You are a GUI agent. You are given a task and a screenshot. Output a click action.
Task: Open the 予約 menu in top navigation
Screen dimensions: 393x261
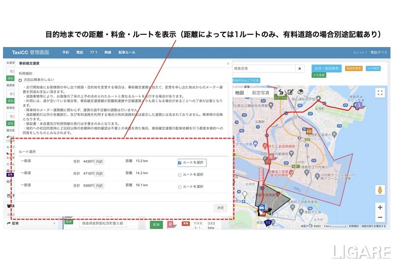pos(66,52)
